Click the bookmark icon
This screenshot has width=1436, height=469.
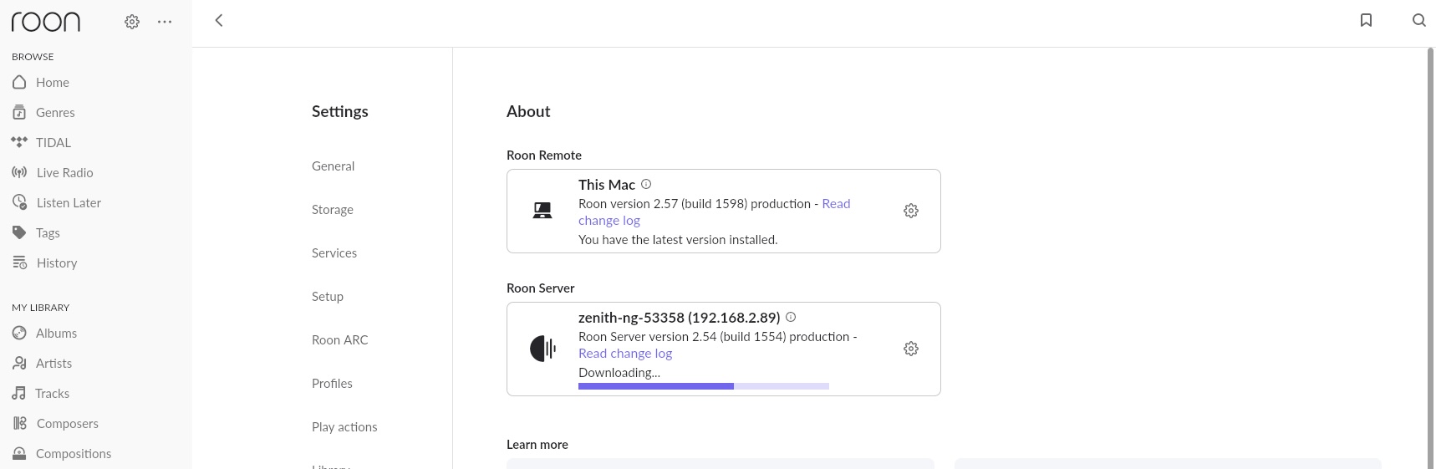click(1366, 20)
